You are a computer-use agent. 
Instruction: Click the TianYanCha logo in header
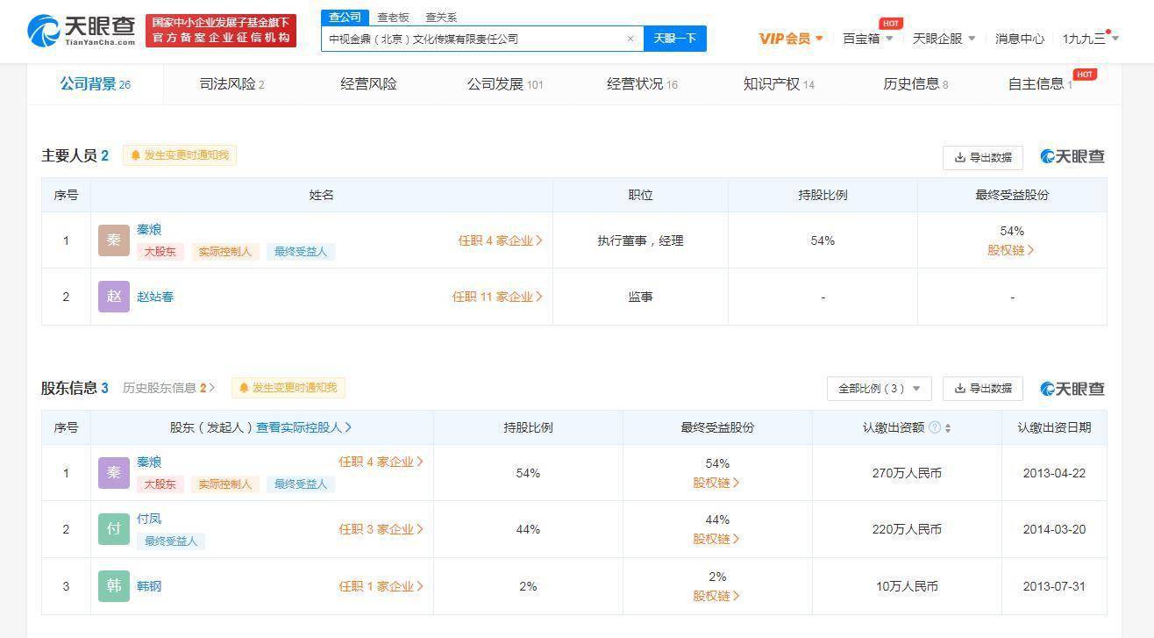point(82,31)
